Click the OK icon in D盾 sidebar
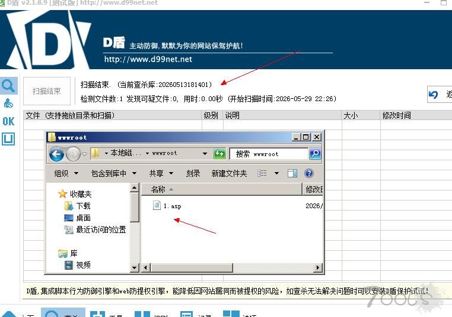The height and width of the screenshot is (317, 452). coord(8,121)
